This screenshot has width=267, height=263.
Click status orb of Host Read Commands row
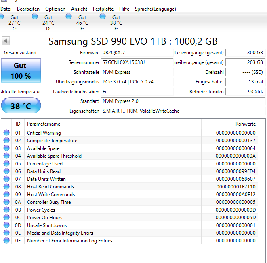point(6,186)
